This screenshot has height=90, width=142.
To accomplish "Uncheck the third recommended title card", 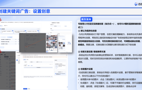I will point(38,31).
